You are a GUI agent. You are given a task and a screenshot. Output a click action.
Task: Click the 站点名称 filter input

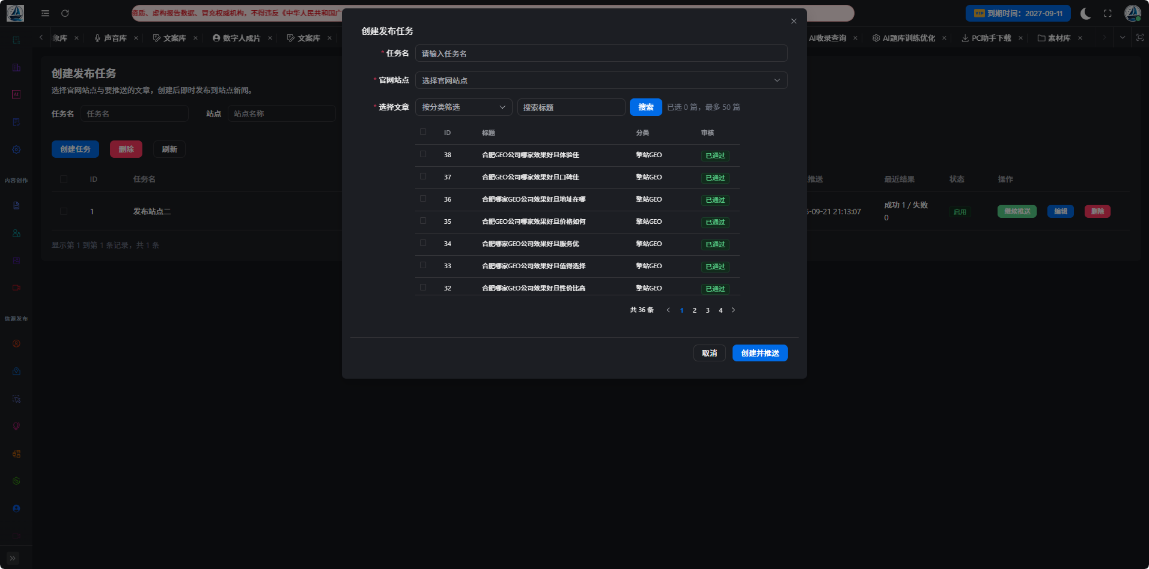tap(282, 114)
